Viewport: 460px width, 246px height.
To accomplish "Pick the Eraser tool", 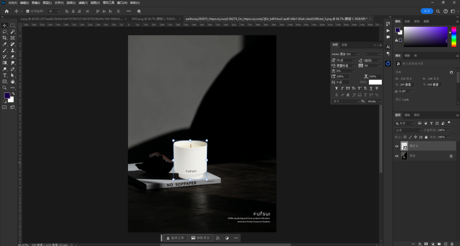I will click(x=13, y=57).
